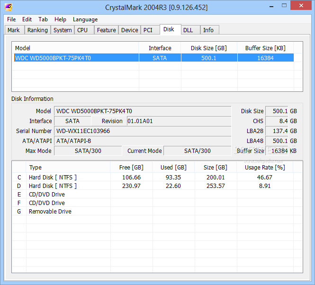This screenshot has width=315, height=285.
Task: Click the 253.57 size value
Action: (216, 186)
